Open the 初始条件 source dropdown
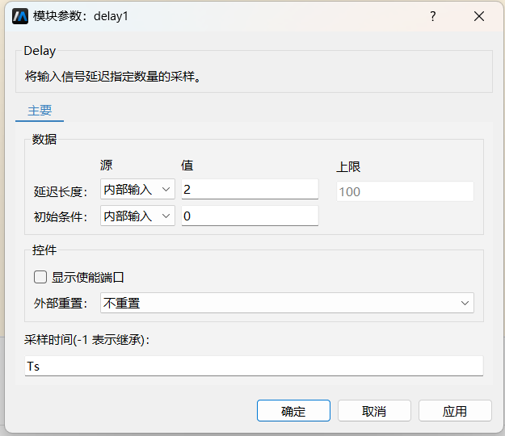The width and height of the screenshot is (505, 436). pos(137,216)
